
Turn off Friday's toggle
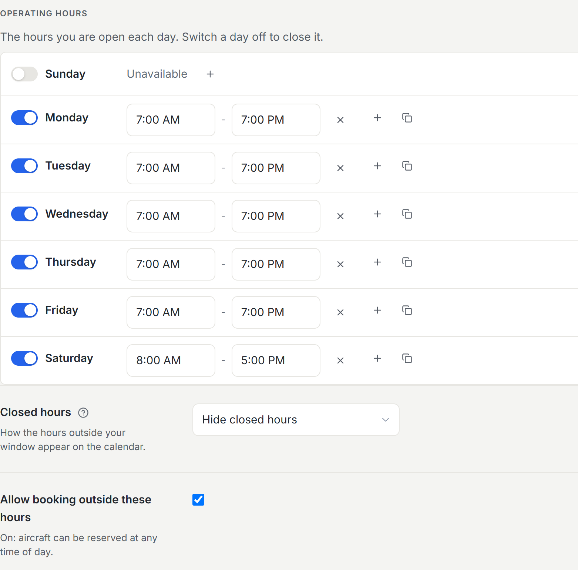coord(24,310)
